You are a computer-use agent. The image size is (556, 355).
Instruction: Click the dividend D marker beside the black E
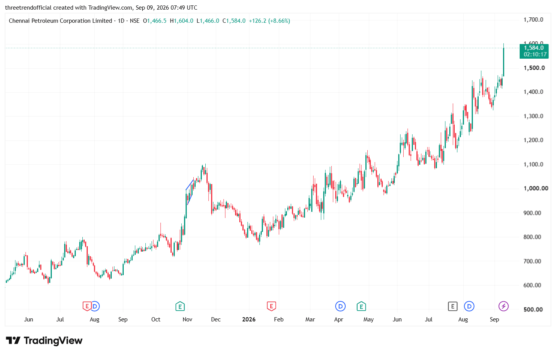(469, 306)
